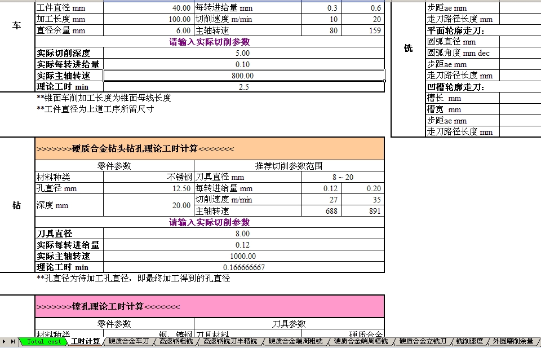This screenshot has width=541, height=348.
Task: Click the 镗孔理论工时计算 header
Action: click(x=210, y=306)
